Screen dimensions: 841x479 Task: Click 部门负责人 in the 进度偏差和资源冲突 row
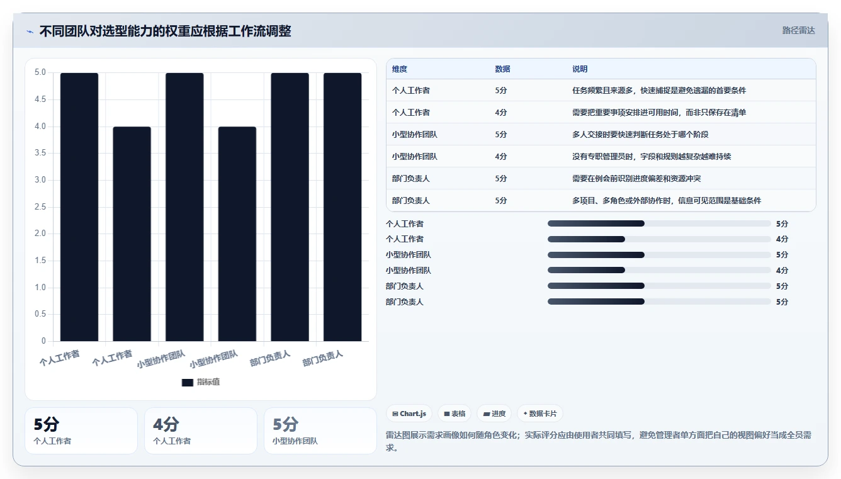pos(410,179)
